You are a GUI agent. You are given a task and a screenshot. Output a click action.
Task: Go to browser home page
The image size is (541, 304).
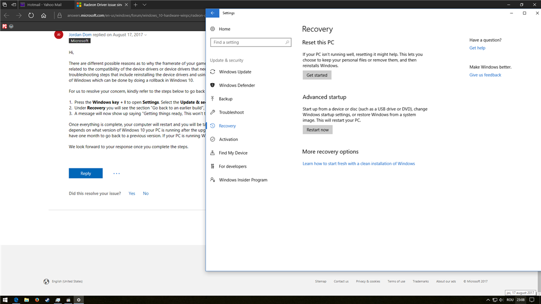point(43,15)
